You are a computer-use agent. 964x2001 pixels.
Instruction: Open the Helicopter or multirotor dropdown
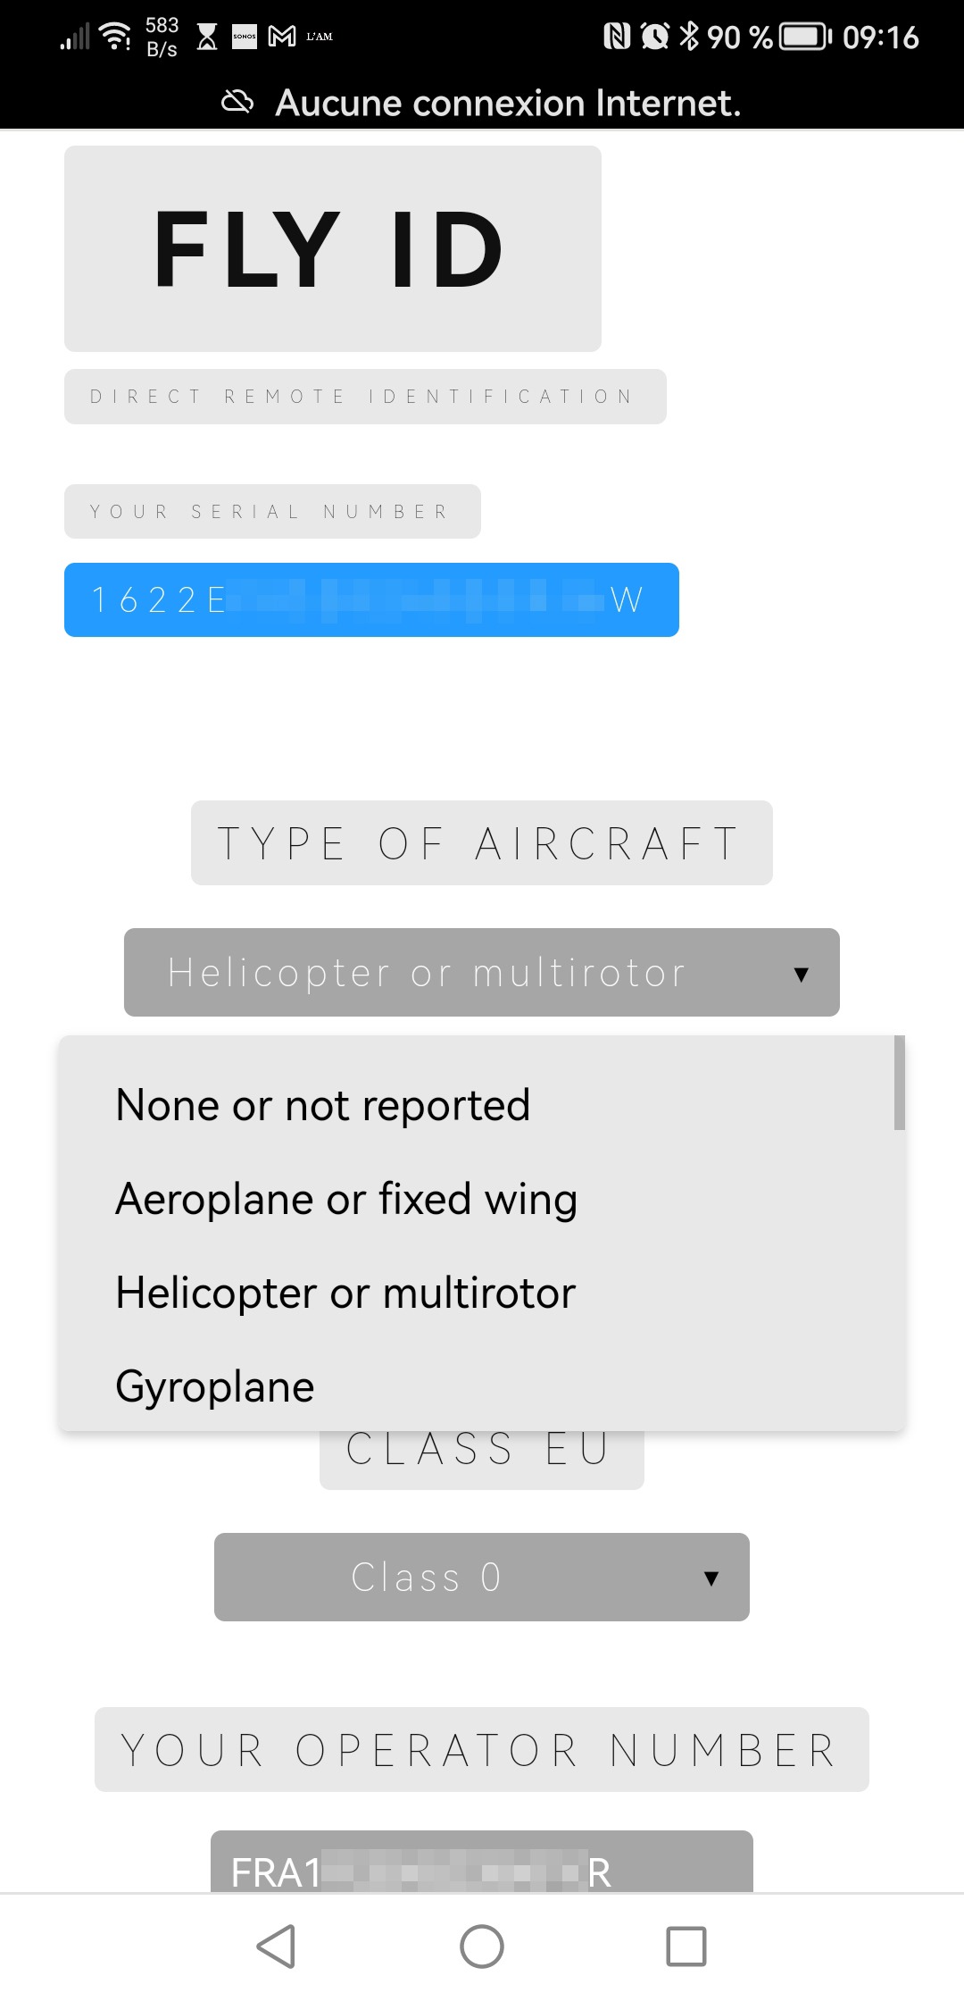[x=482, y=972]
